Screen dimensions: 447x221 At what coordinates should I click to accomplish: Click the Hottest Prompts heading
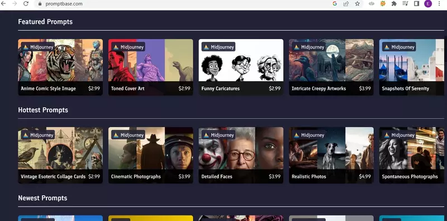point(43,110)
